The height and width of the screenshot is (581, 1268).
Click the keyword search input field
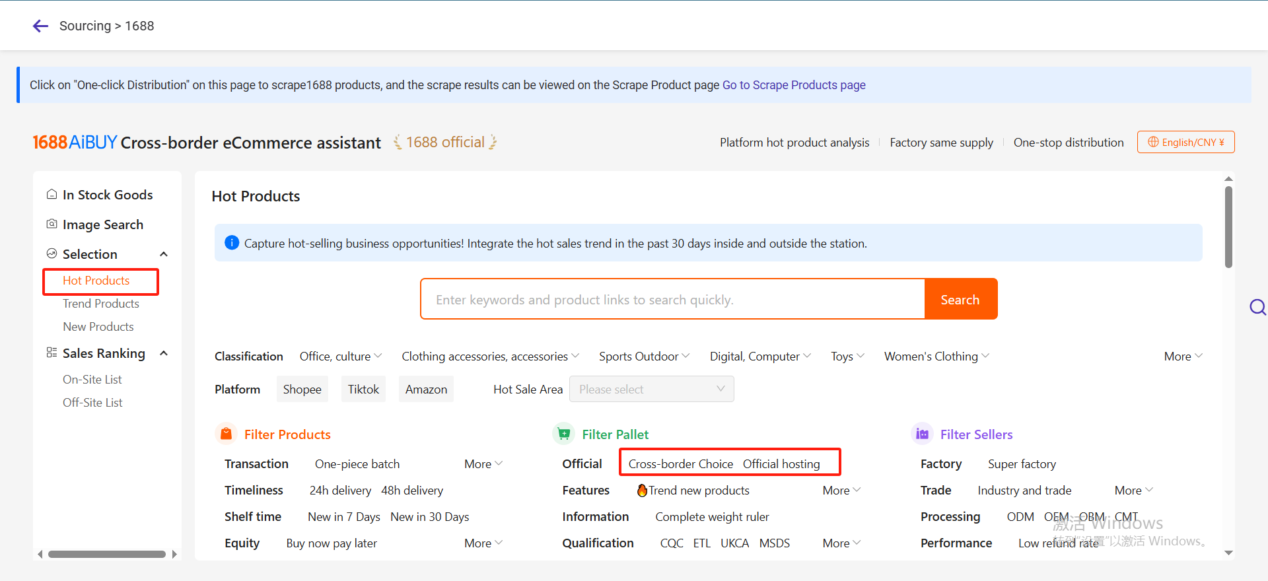tap(672, 300)
